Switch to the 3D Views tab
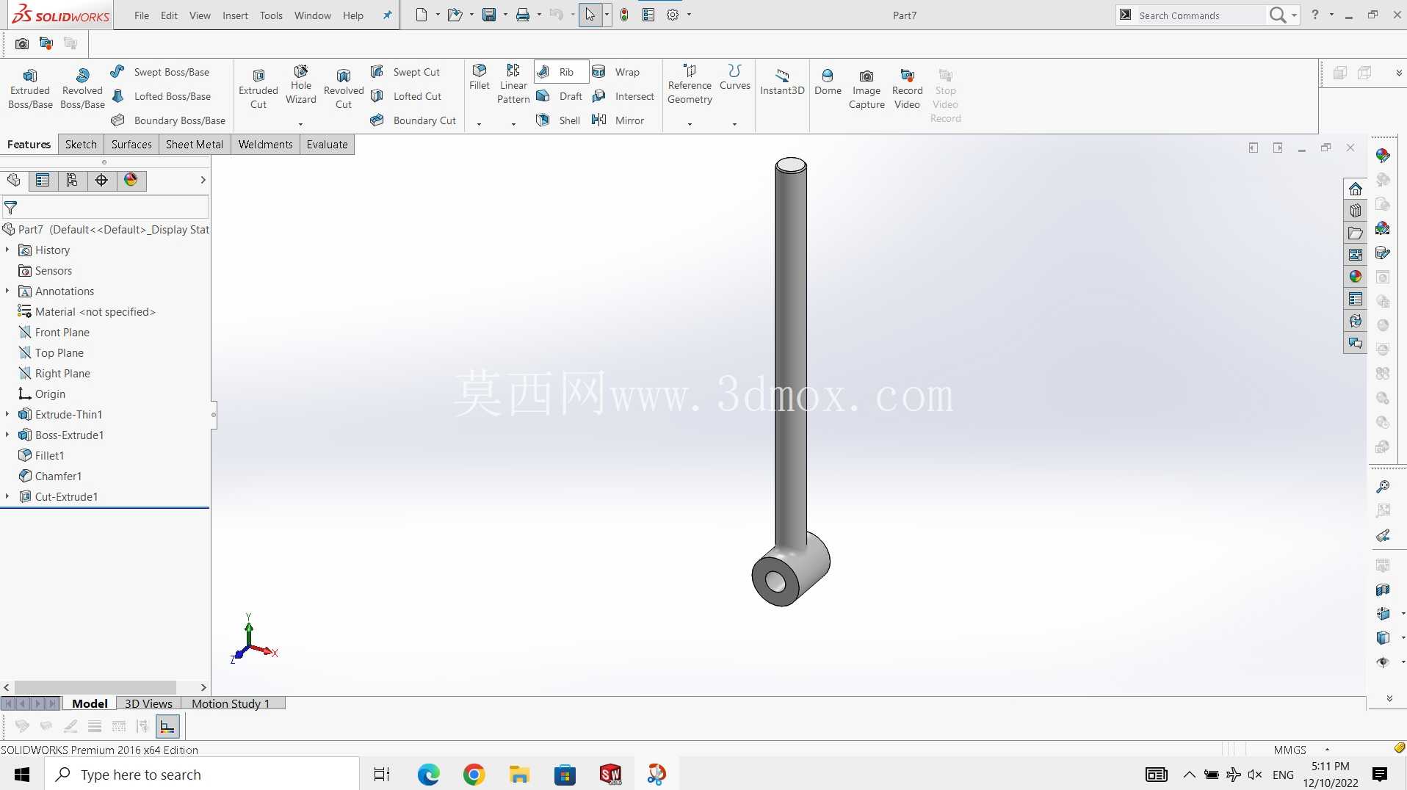The height and width of the screenshot is (790, 1407). coord(148,703)
